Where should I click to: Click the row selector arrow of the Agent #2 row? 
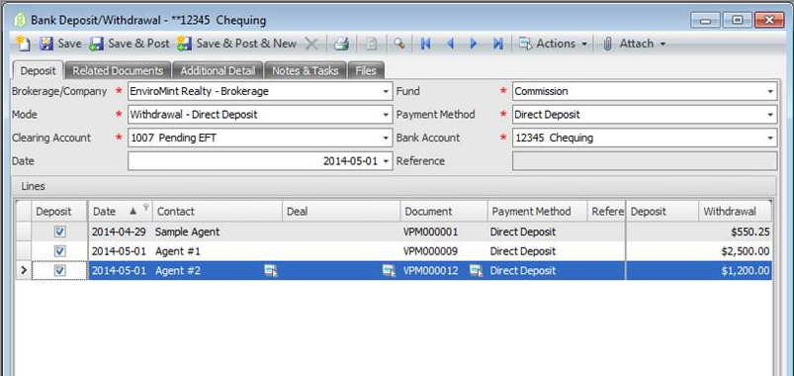tap(24, 270)
